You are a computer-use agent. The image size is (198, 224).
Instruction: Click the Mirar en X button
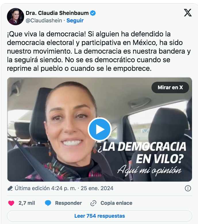coord(170,87)
